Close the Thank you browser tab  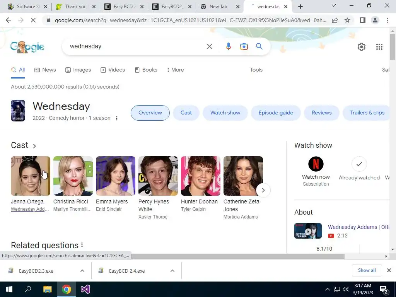pyautogui.click(x=94, y=7)
